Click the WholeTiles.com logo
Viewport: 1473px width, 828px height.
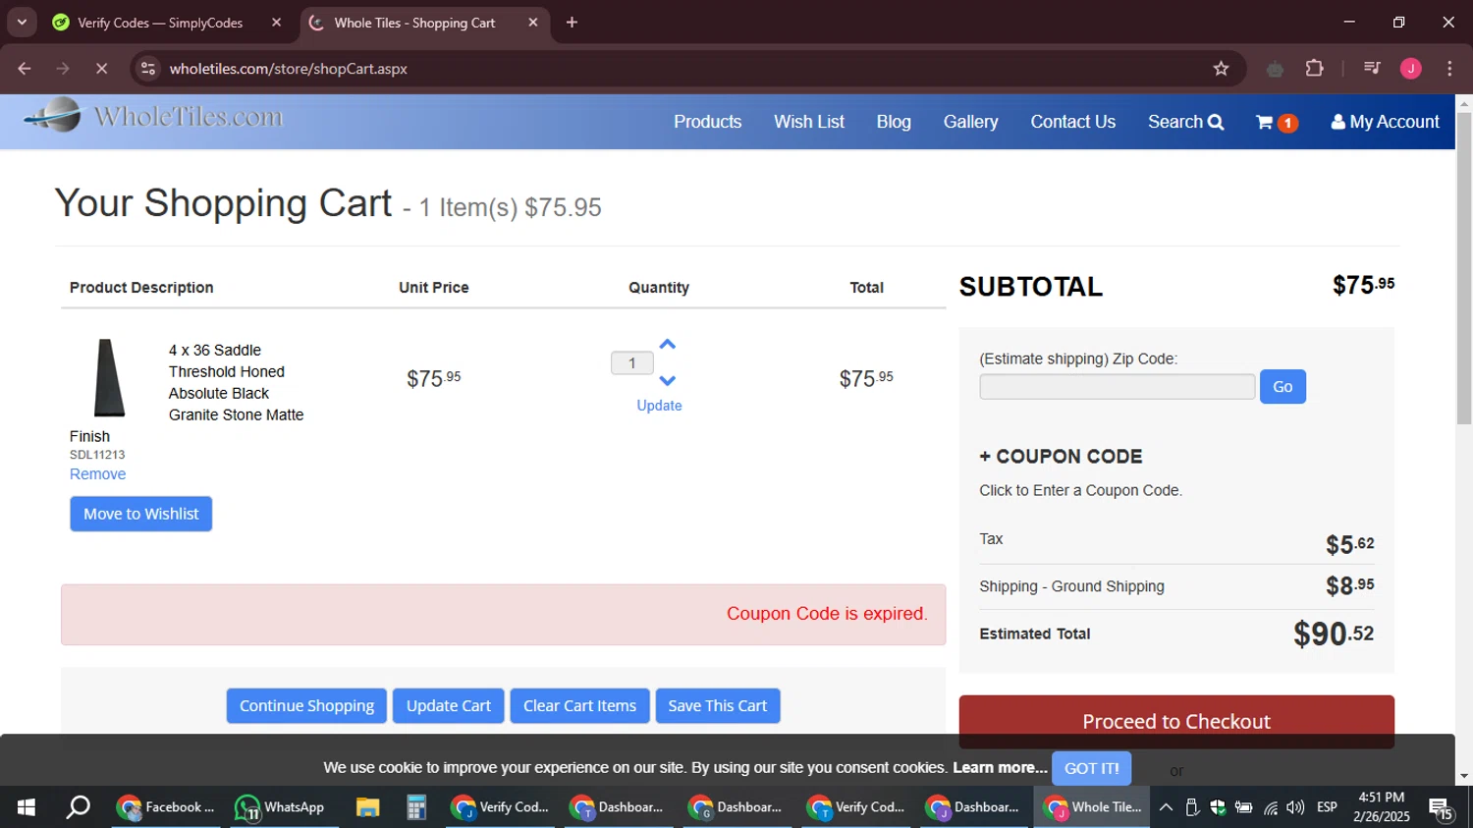[152, 116]
